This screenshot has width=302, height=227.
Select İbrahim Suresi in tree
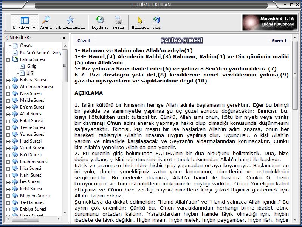[x=34, y=162]
